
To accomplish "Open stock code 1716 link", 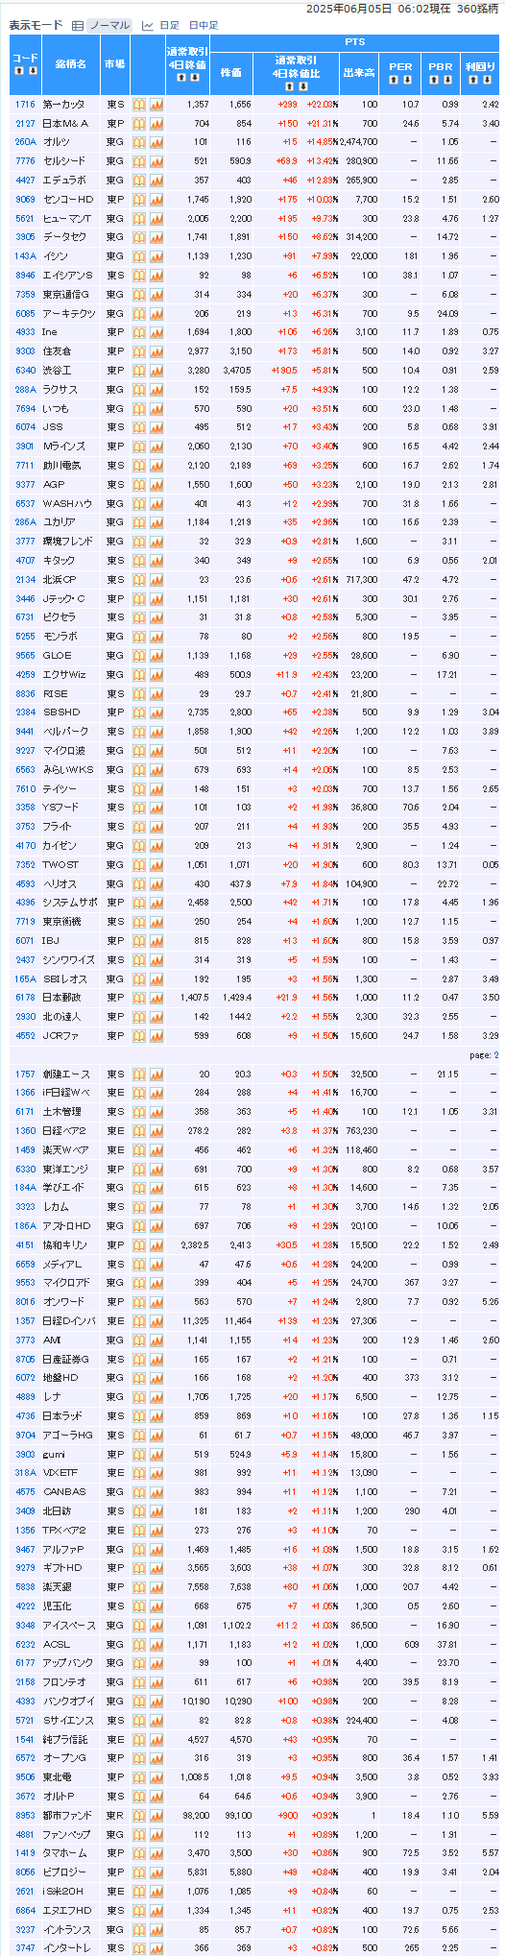I will (25, 105).
